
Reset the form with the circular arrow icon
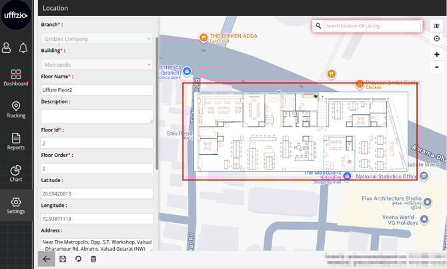(x=78, y=259)
